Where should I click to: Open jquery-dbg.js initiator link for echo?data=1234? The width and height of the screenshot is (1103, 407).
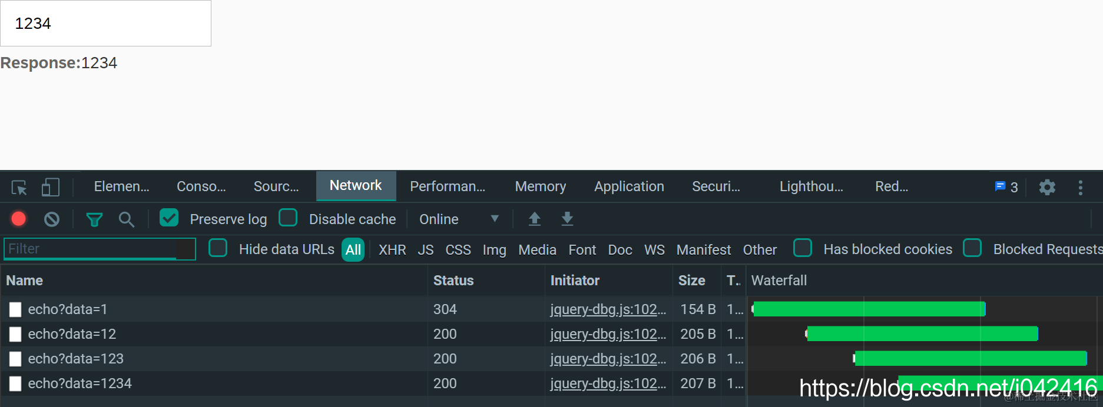(608, 383)
